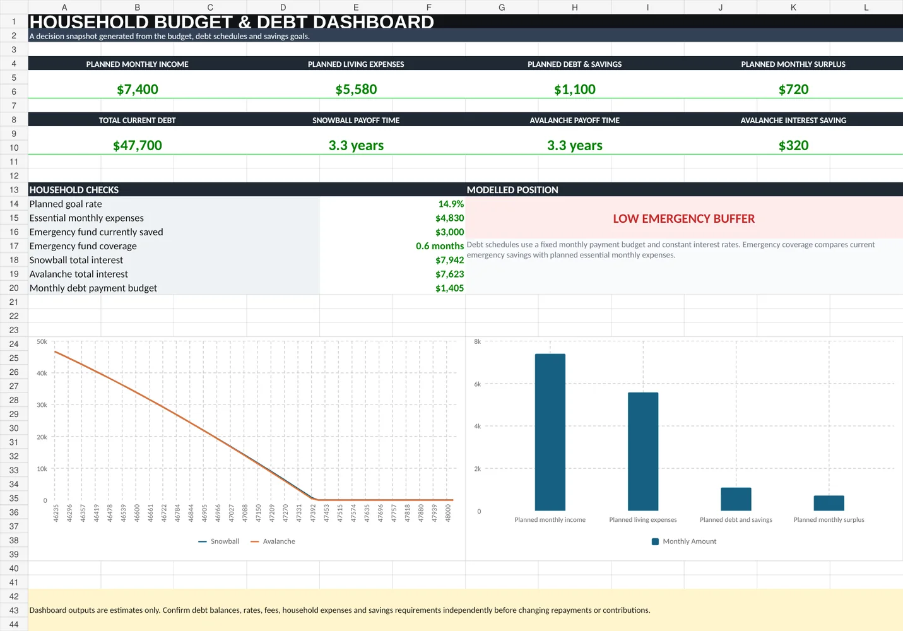Click the $1,100 debt and savings value
This screenshot has width=903, height=631.
[575, 90]
